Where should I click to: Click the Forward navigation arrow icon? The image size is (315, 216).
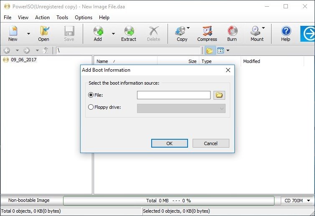pos(27,50)
